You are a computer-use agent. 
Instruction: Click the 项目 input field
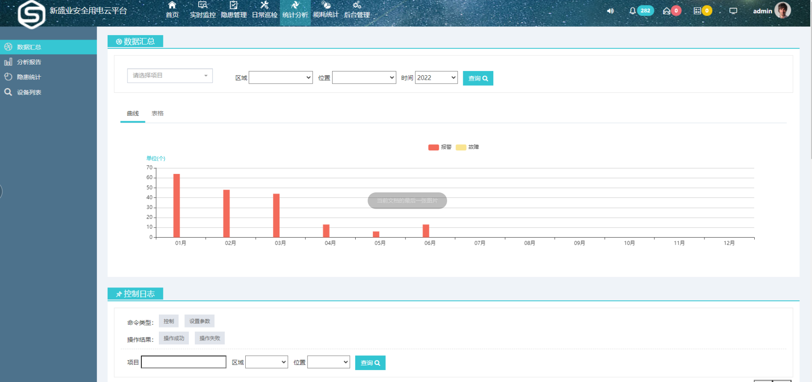click(184, 362)
